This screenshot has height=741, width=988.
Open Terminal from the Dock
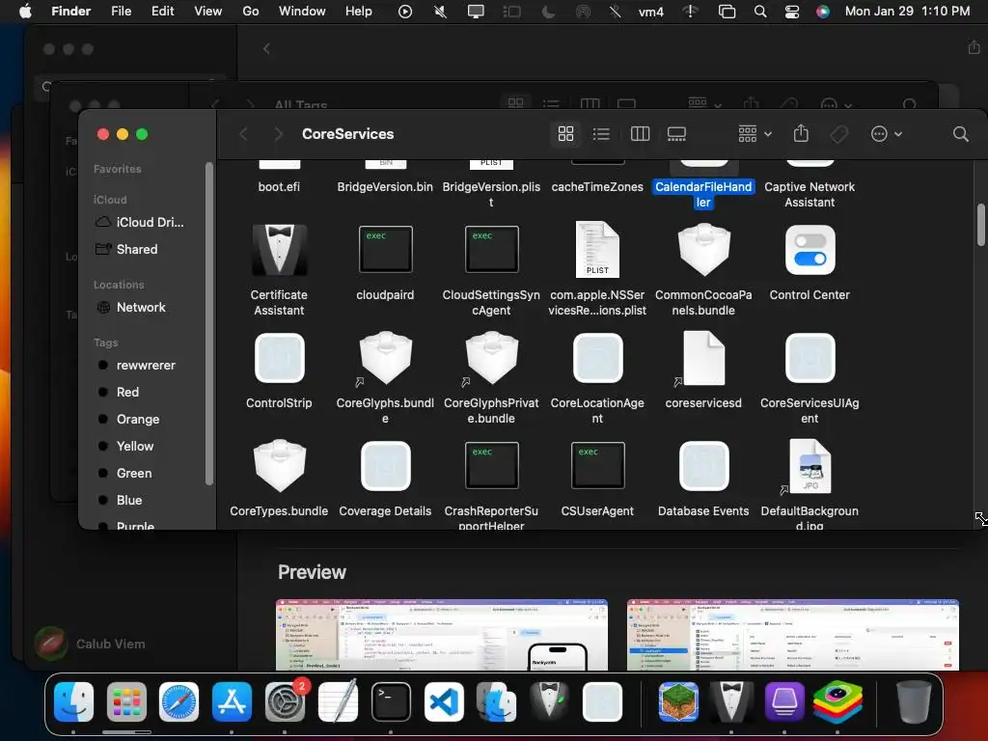[x=391, y=702]
